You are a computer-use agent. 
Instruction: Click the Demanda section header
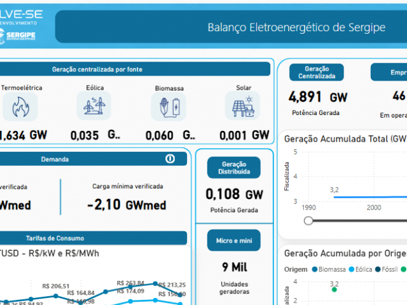[x=55, y=159]
